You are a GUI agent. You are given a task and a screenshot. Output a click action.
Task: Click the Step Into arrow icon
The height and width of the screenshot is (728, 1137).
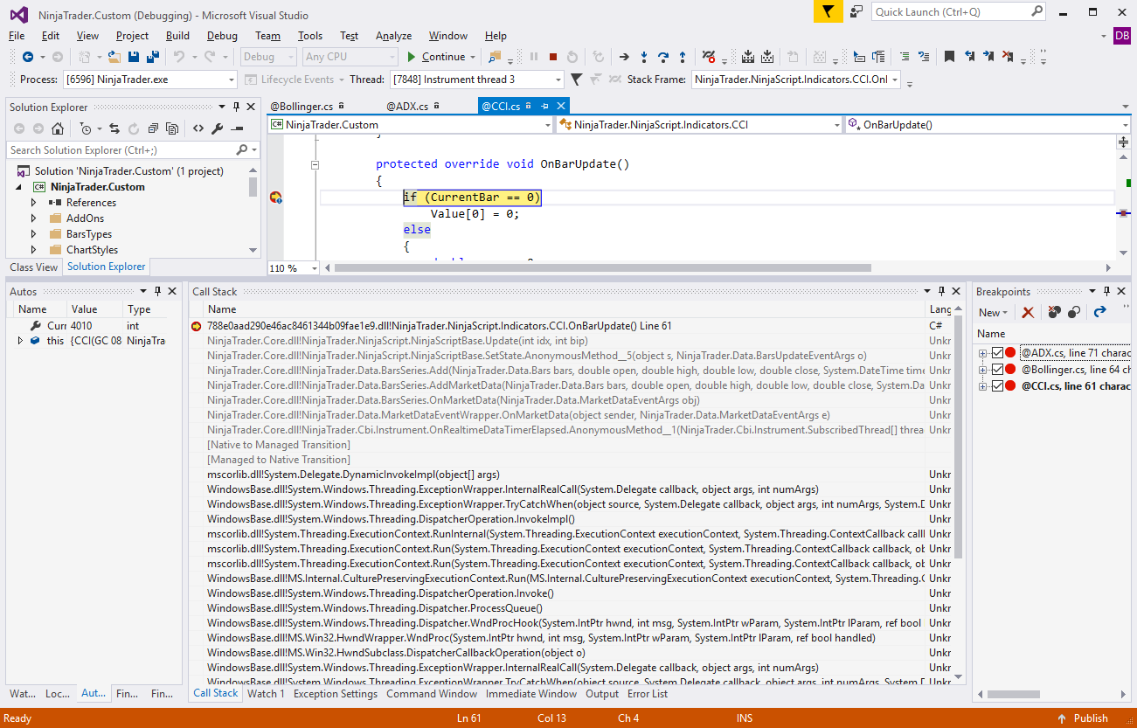pos(644,57)
